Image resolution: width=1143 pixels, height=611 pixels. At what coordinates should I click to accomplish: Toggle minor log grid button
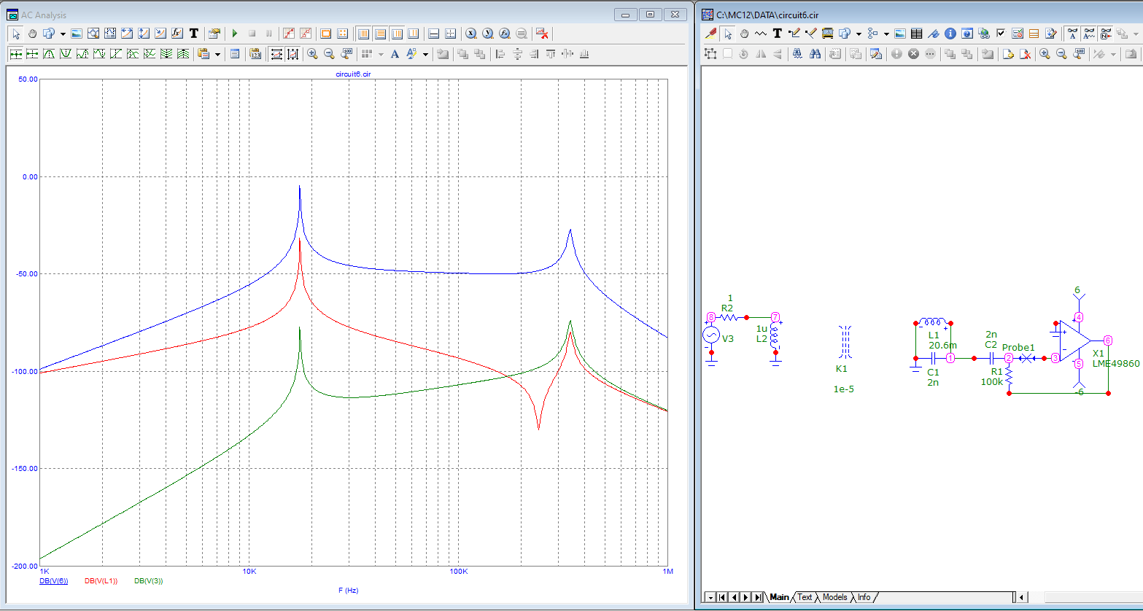398,34
